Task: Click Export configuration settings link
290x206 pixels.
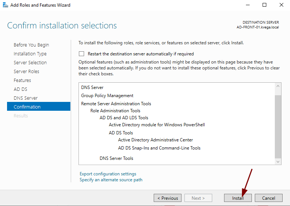Action: pos(108,174)
